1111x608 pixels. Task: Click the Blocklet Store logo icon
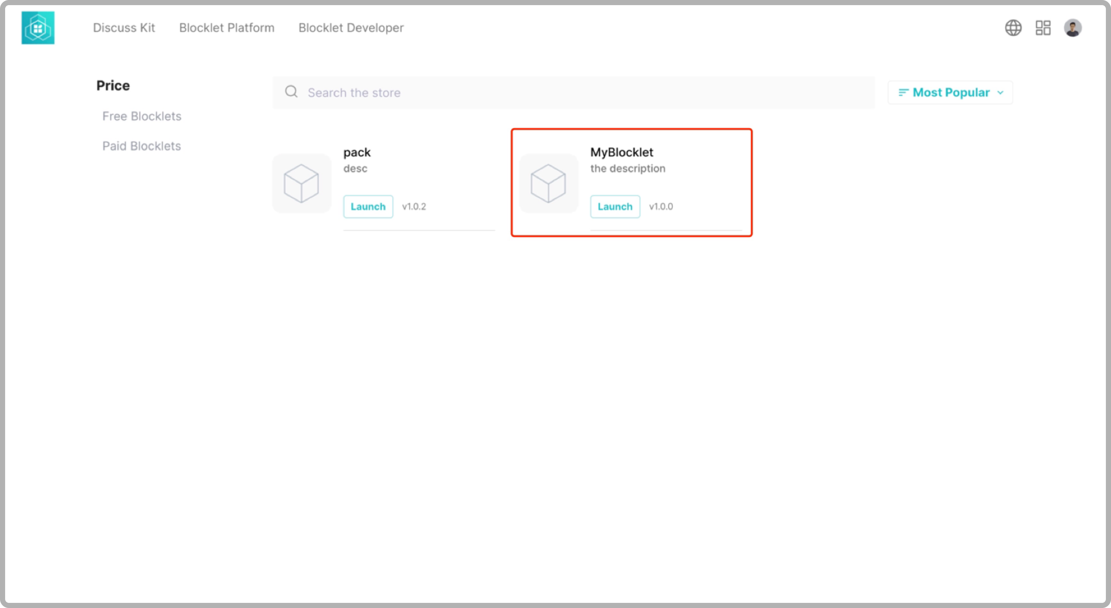click(x=38, y=28)
